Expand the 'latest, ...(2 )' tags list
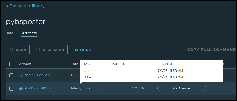 pyautogui.click(x=80, y=88)
